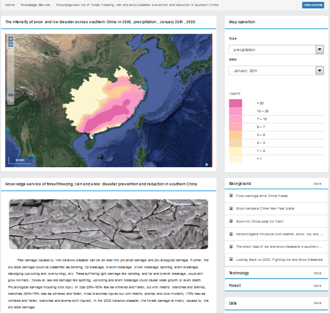Image resolution: width=330 pixels, height=313 pixels.
Task: Click the legend swatch for 2 ~ 3
Action: pos(235,143)
